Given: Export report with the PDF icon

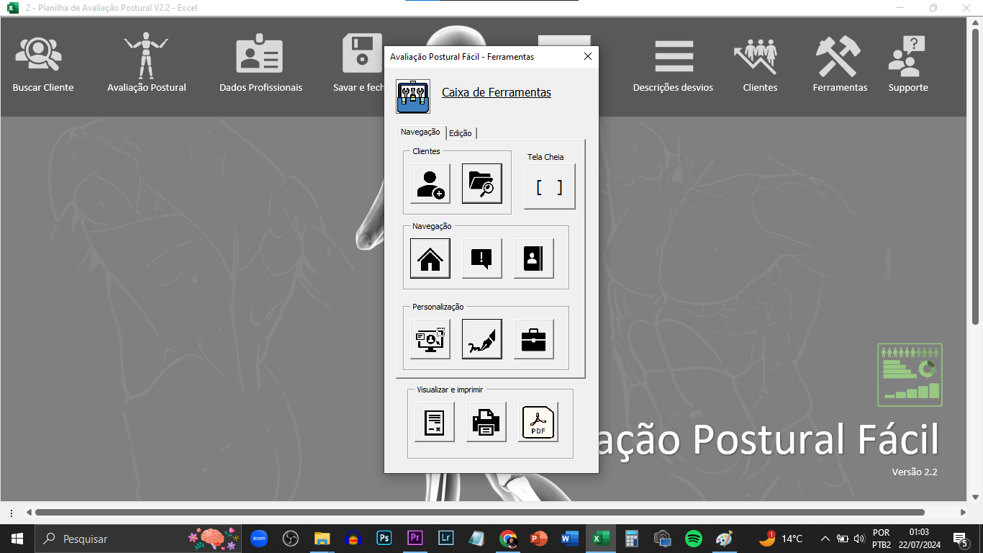Looking at the screenshot, I should [538, 422].
